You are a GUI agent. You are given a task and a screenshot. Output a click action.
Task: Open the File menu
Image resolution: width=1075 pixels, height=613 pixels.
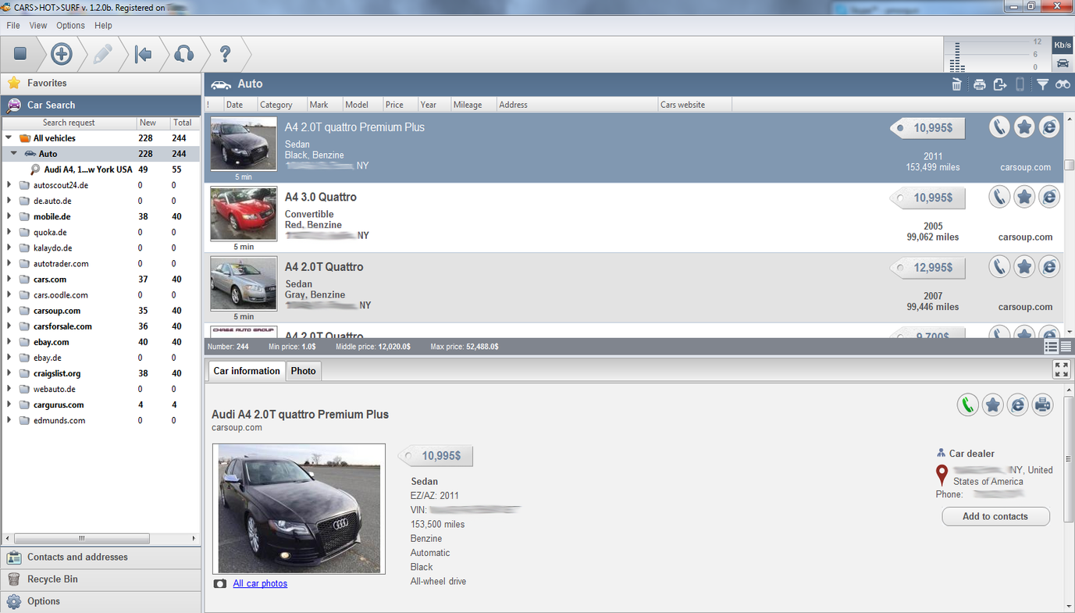(x=13, y=25)
